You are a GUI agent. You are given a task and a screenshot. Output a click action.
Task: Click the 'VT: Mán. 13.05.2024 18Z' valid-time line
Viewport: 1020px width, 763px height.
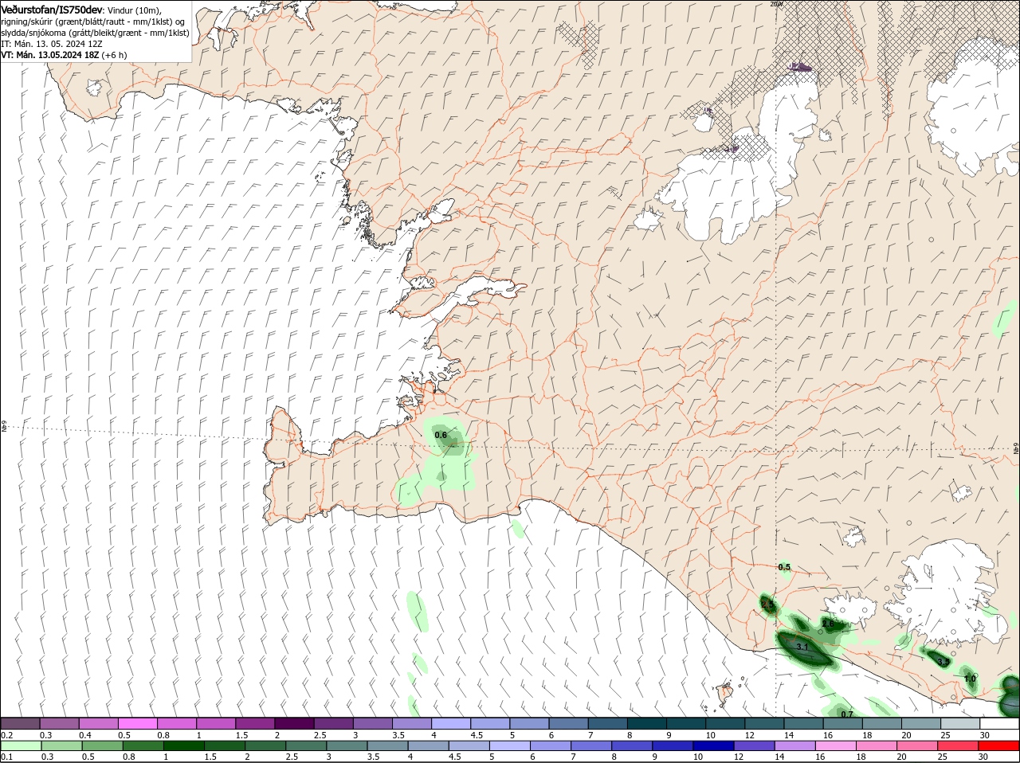pos(50,55)
